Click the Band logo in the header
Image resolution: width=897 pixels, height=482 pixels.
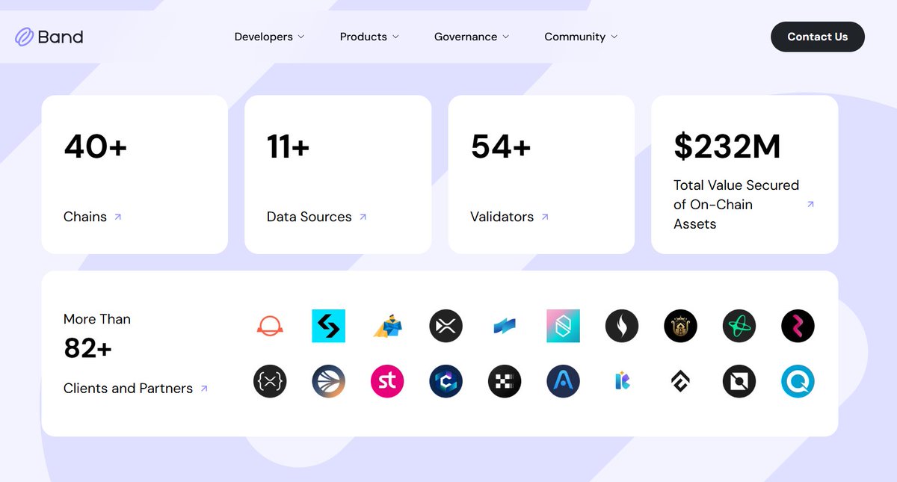pos(49,37)
